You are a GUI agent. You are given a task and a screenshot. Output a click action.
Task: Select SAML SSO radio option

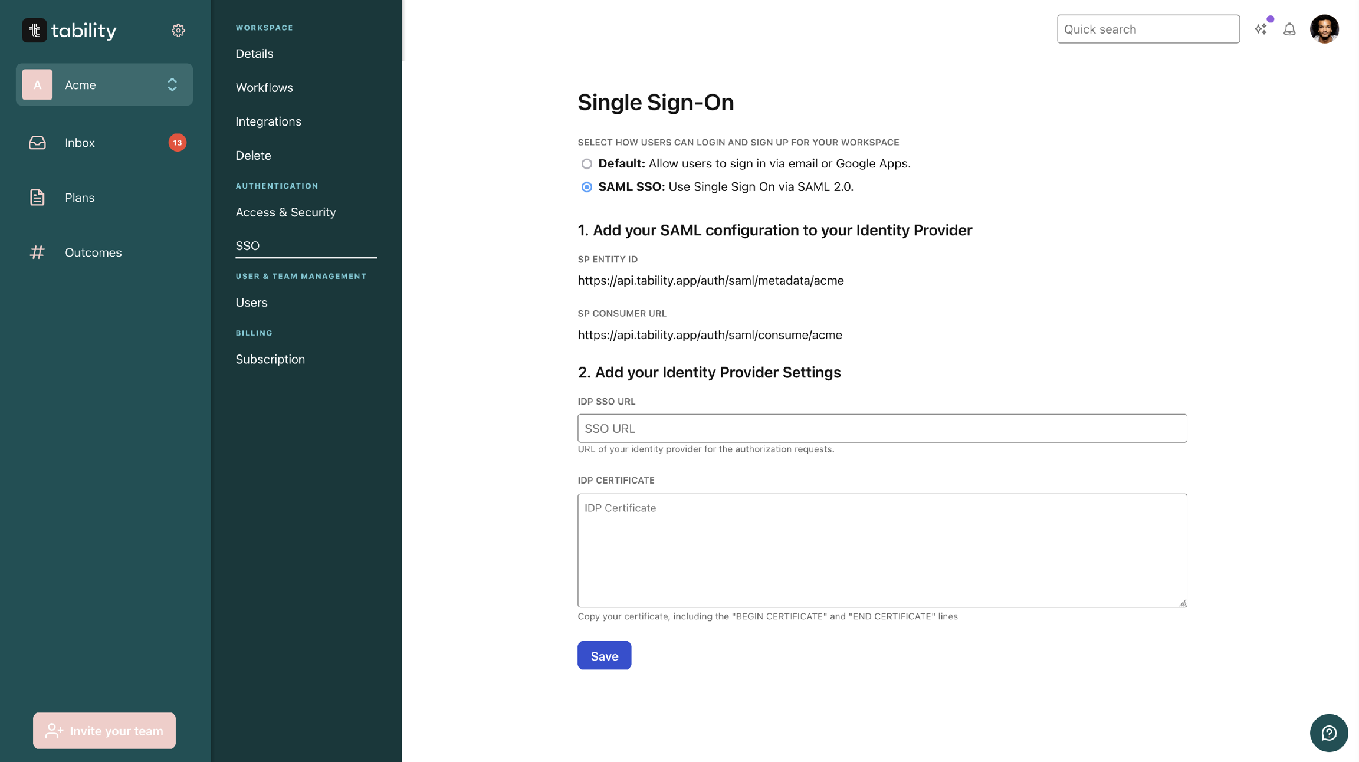(586, 187)
